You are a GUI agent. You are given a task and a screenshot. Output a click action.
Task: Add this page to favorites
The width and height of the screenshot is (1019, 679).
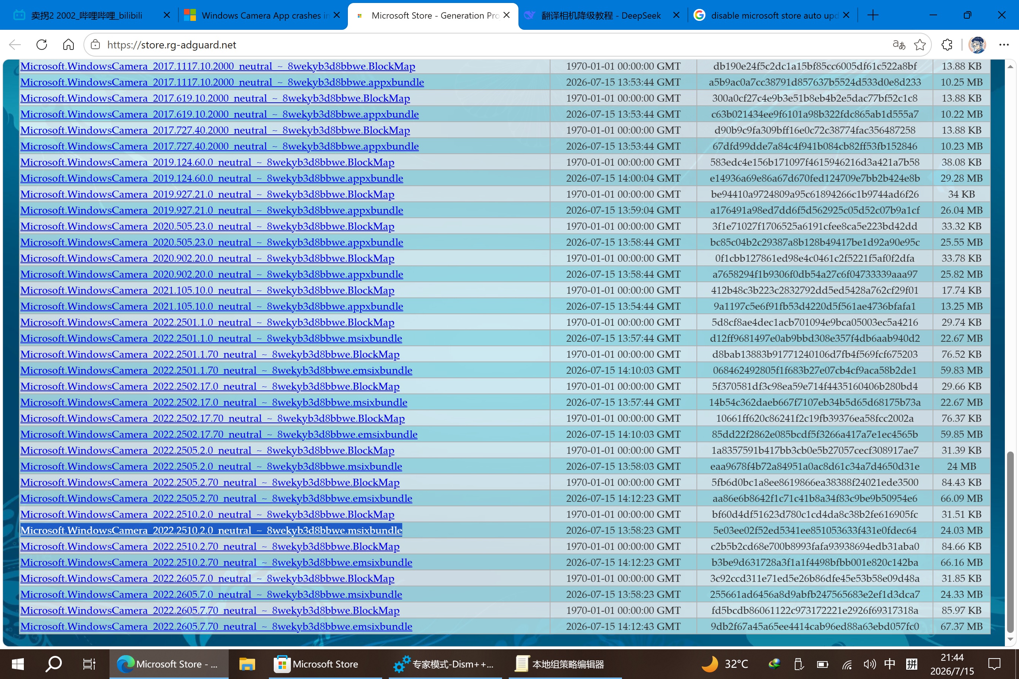tap(920, 45)
